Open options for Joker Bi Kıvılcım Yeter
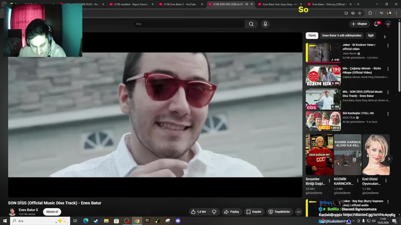This screenshot has width=401, height=225. [x=388, y=46]
